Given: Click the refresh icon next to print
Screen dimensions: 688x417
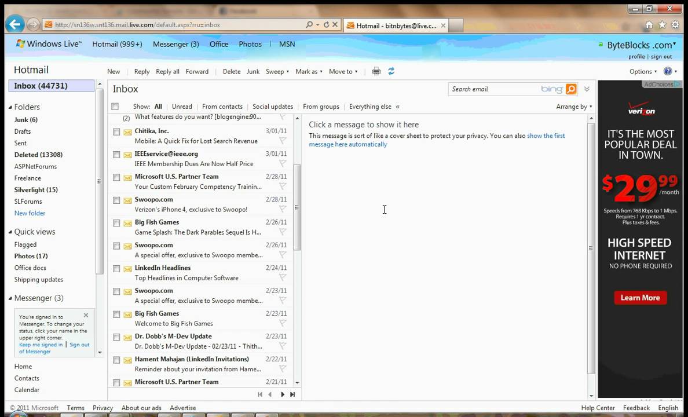Looking at the screenshot, I should (391, 71).
